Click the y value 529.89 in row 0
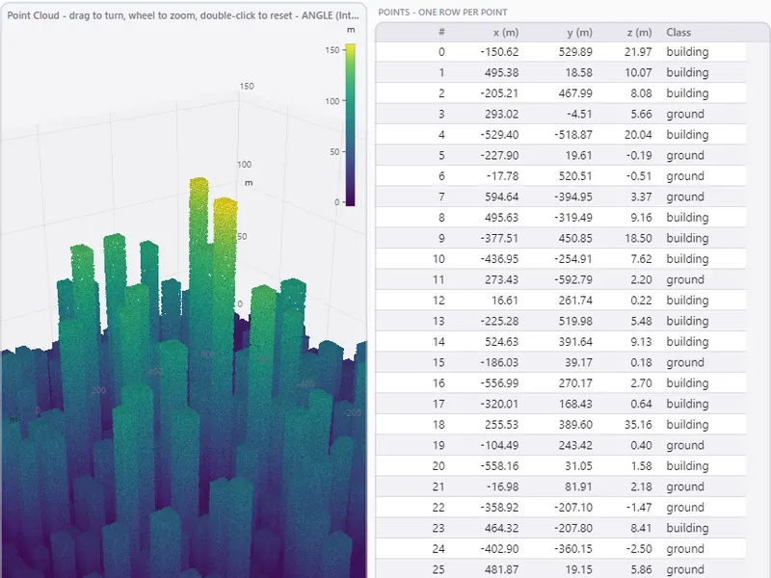 point(575,52)
